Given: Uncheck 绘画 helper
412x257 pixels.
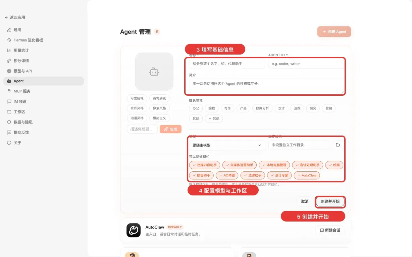Looking at the screenshot, I should pyautogui.click(x=334, y=165).
